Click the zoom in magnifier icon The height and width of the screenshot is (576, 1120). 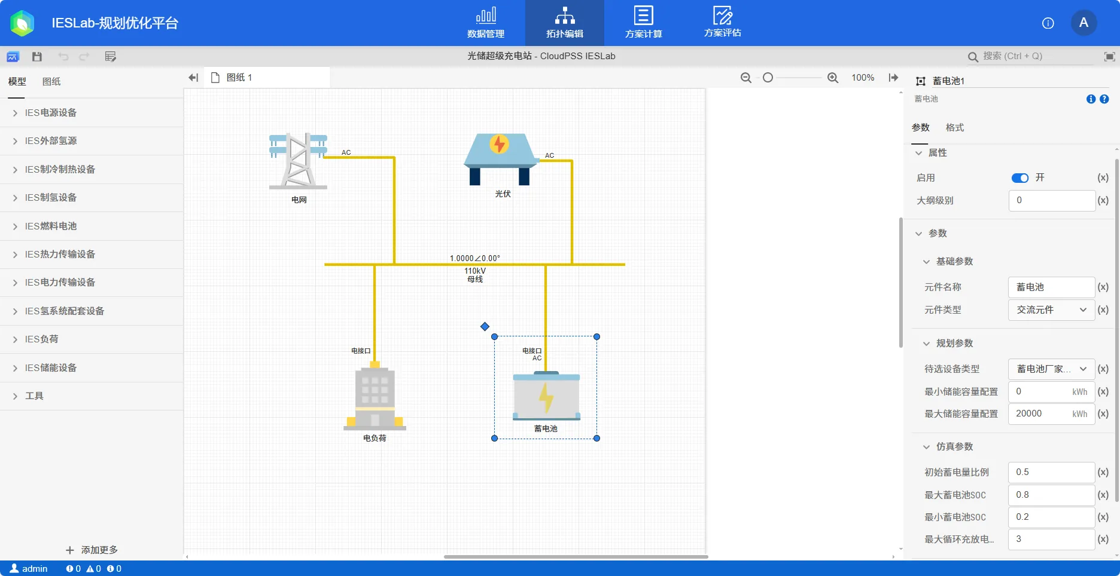832,78
